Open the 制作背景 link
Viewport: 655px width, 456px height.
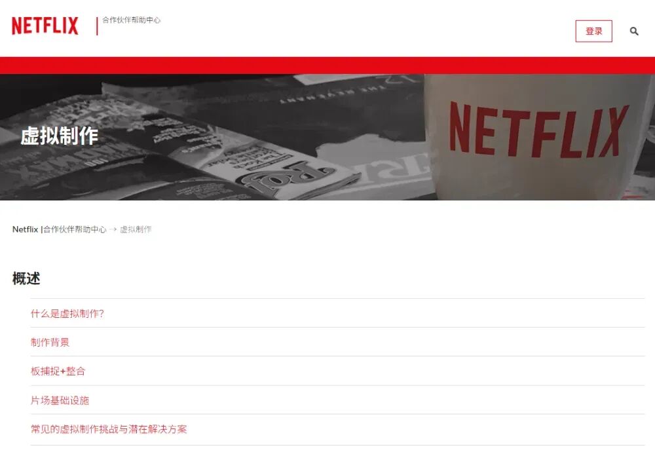pyautogui.click(x=50, y=343)
